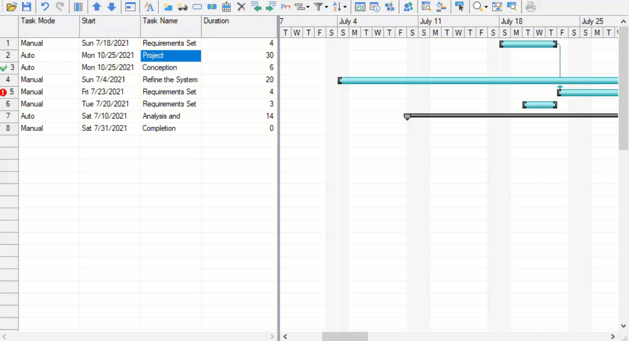Click the Font style letter A icon
Image resolution: width=629 pixels, height=341 pixels.
pos(149,7)
